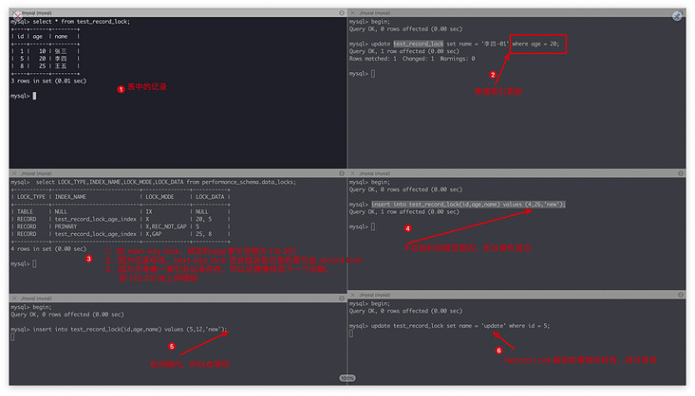Click the INDEX_NAME column header

pos(70,197)
